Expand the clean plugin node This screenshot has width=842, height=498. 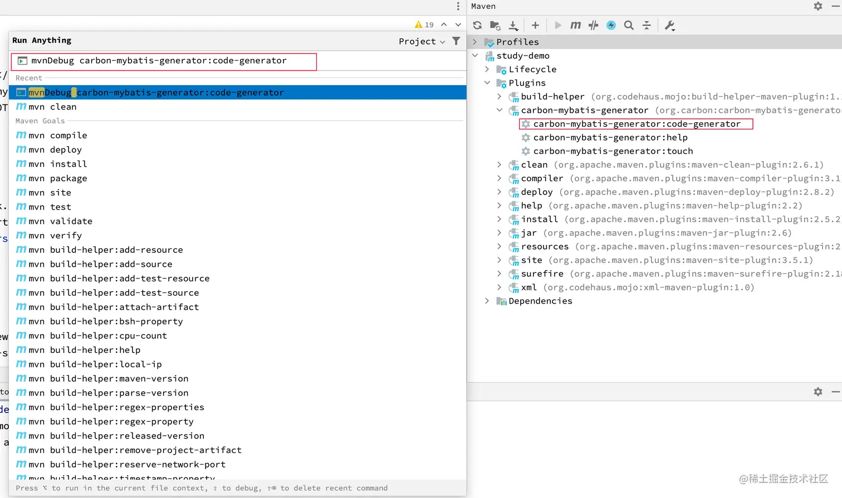[500, 165]
